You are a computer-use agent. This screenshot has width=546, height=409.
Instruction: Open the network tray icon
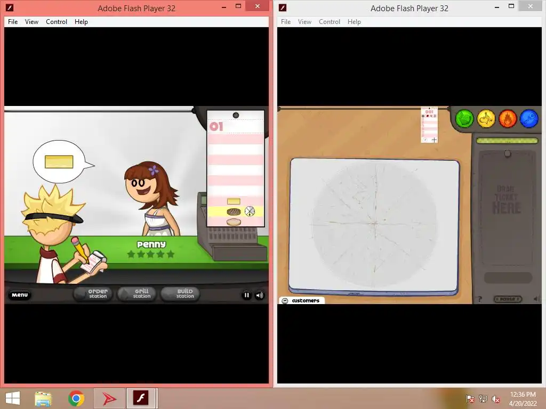click(x=483, y=399)
